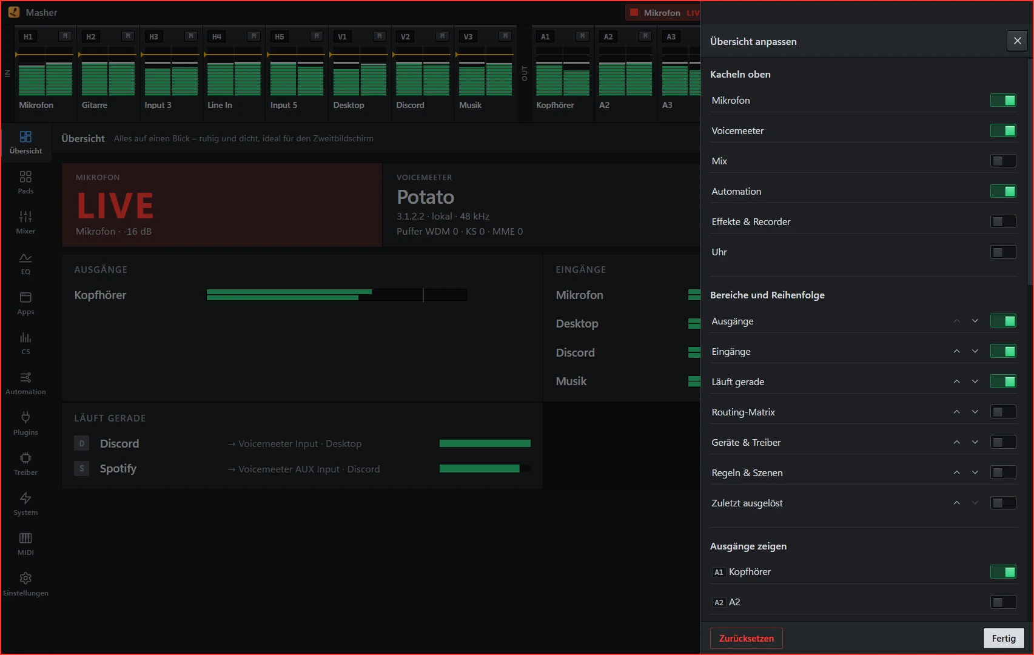Click the Zurücksetzen button
The height and width of the screenshot is (655, 1034).
(746, 638)
